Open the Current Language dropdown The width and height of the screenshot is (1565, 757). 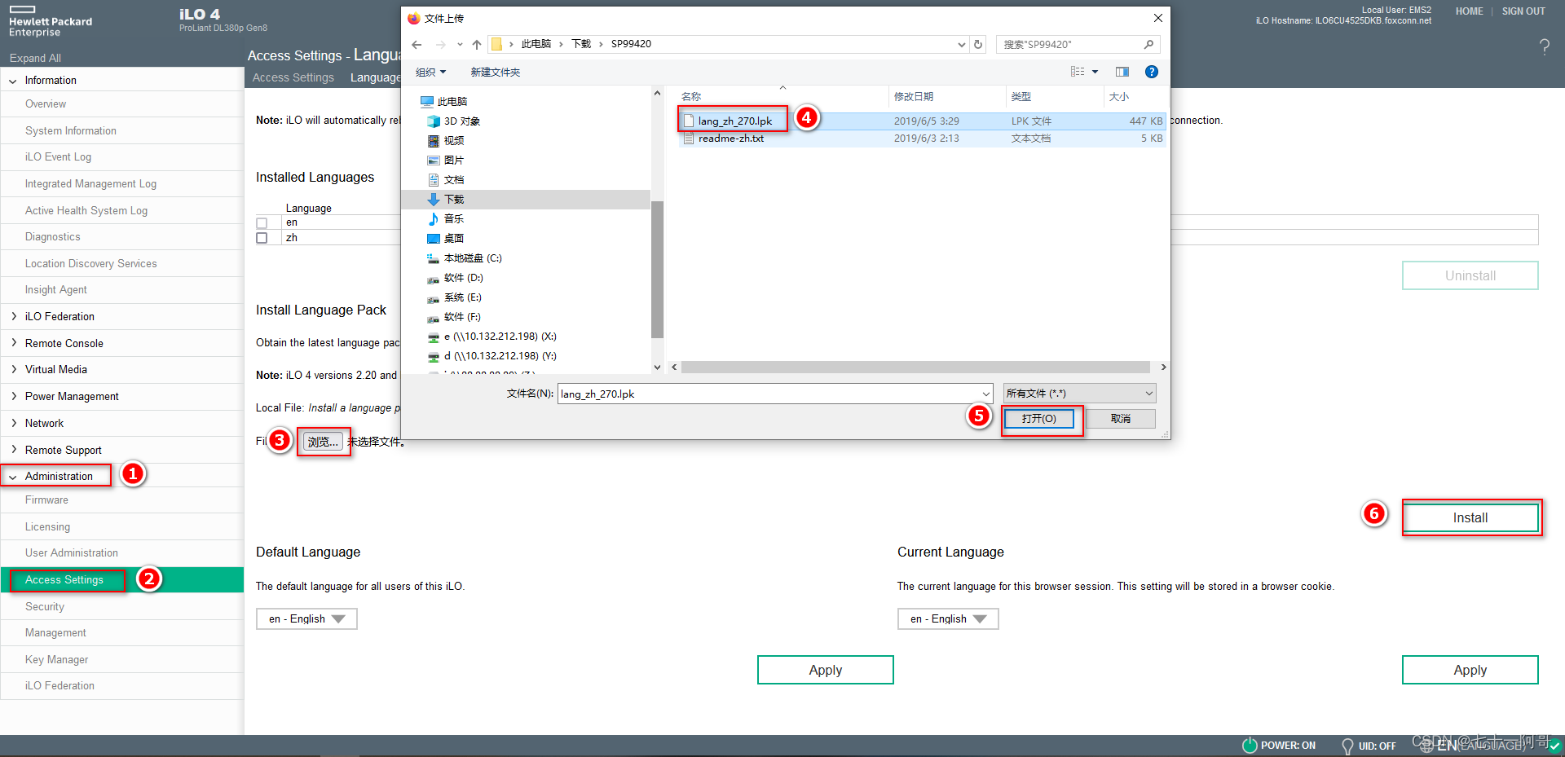tap(948, 619)
